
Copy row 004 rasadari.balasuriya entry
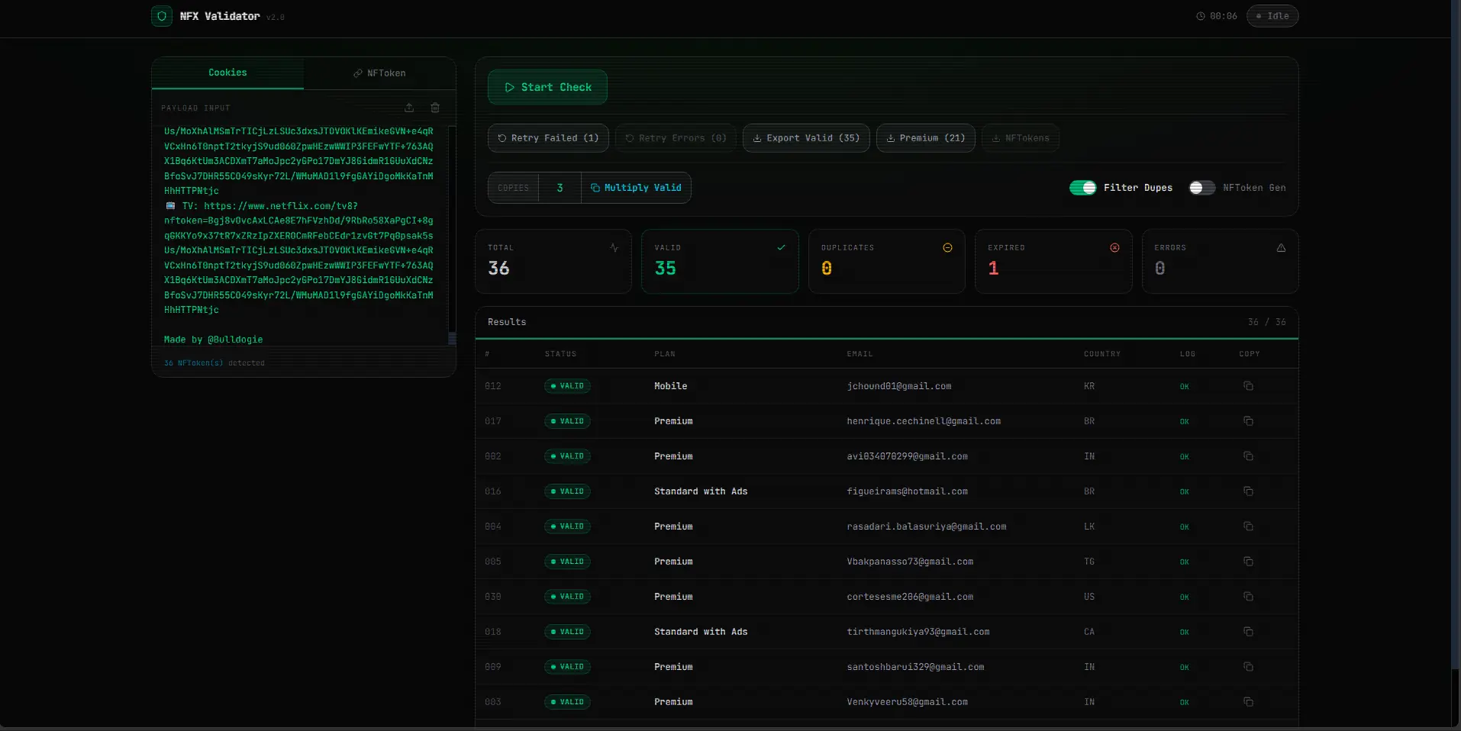(x=1248, y=527)
